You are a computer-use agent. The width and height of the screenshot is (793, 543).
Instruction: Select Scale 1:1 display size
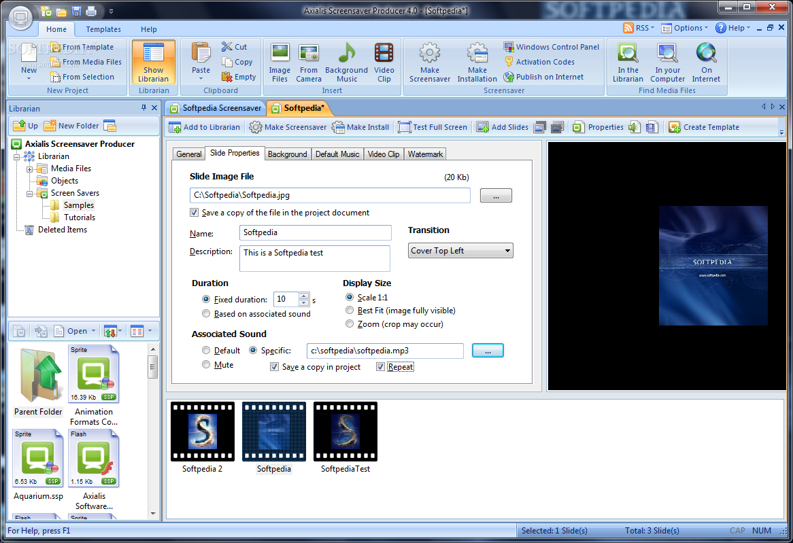click(350, 297)
